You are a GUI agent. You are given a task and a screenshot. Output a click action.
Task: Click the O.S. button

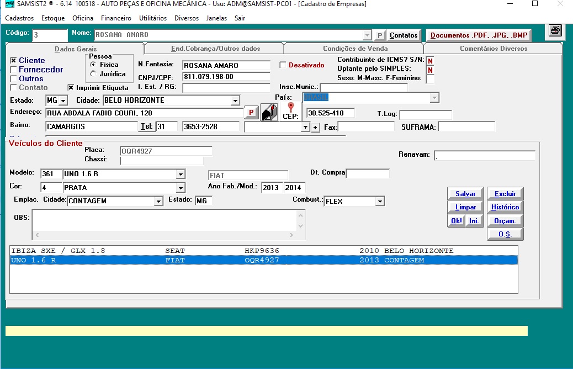[x=505, y=234]
